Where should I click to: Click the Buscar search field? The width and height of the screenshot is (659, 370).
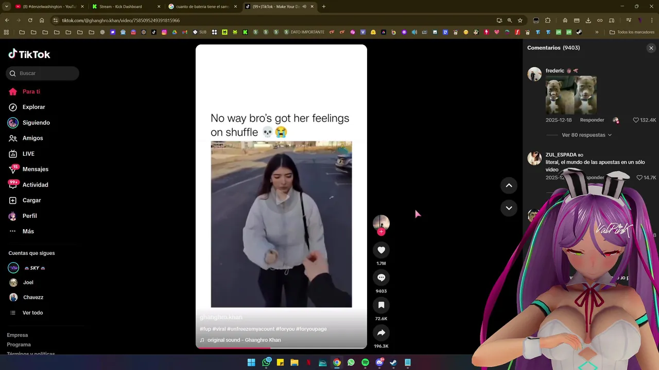tap(42, 73)
